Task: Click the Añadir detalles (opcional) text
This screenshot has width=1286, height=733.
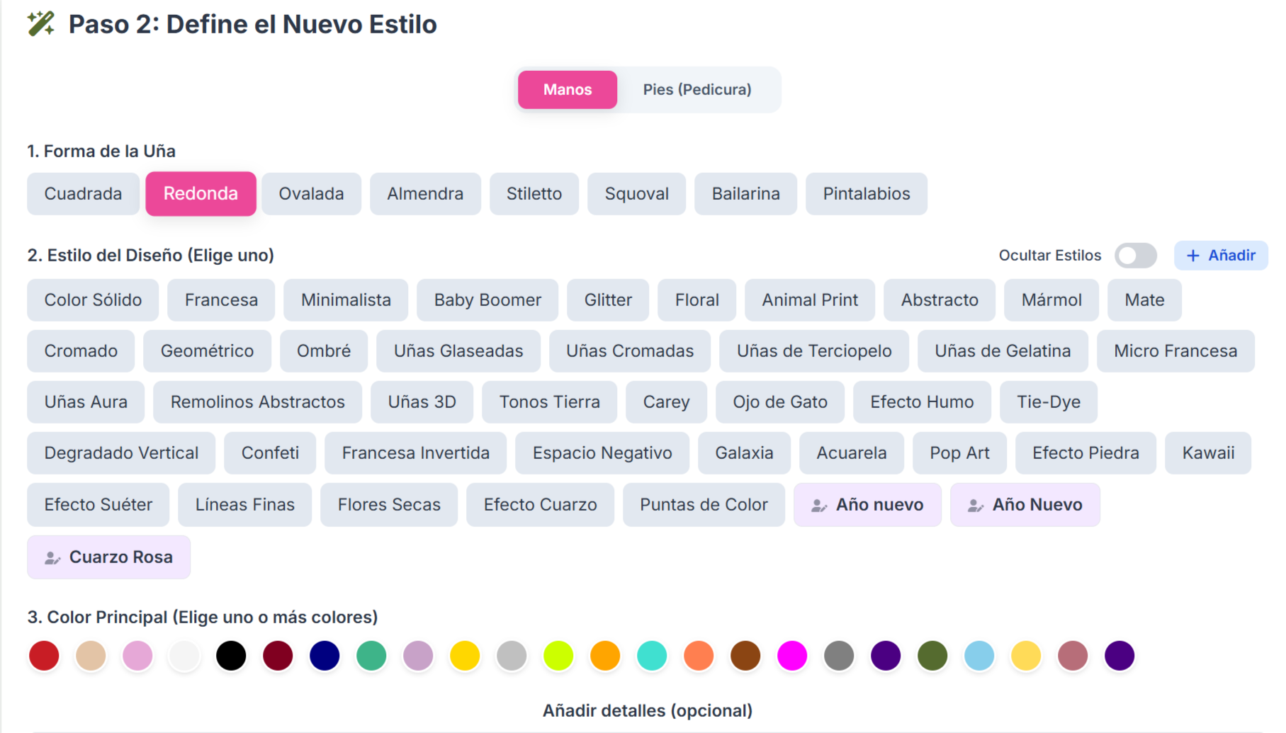Action: (648, 710)
